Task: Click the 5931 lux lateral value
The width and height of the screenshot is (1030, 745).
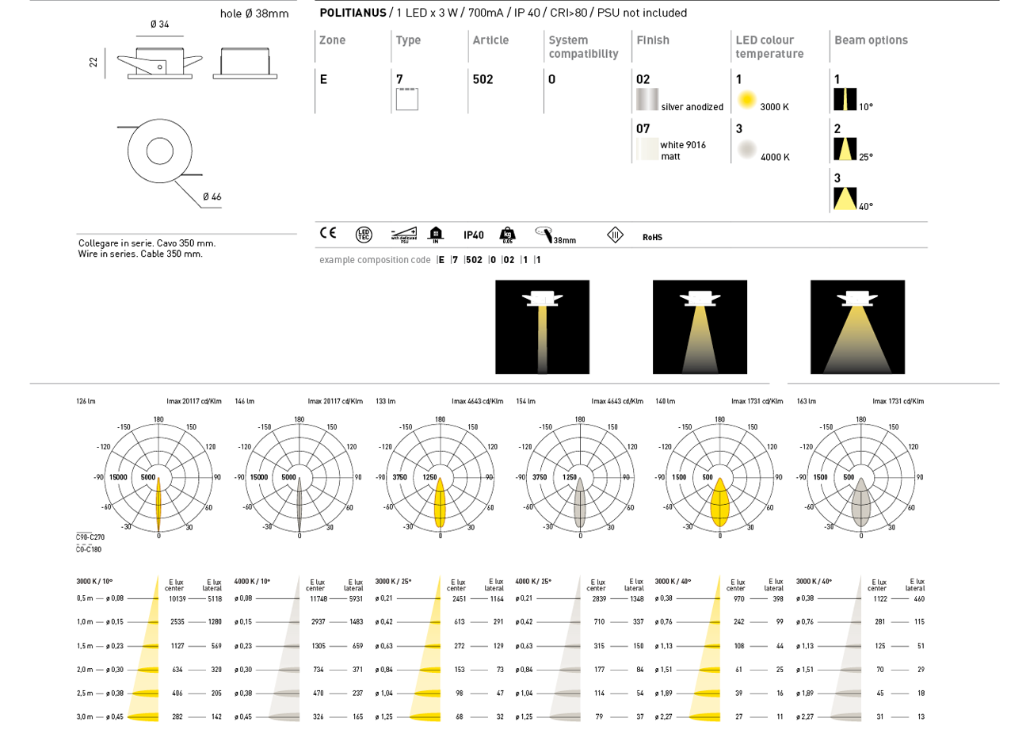Action: 356,599
